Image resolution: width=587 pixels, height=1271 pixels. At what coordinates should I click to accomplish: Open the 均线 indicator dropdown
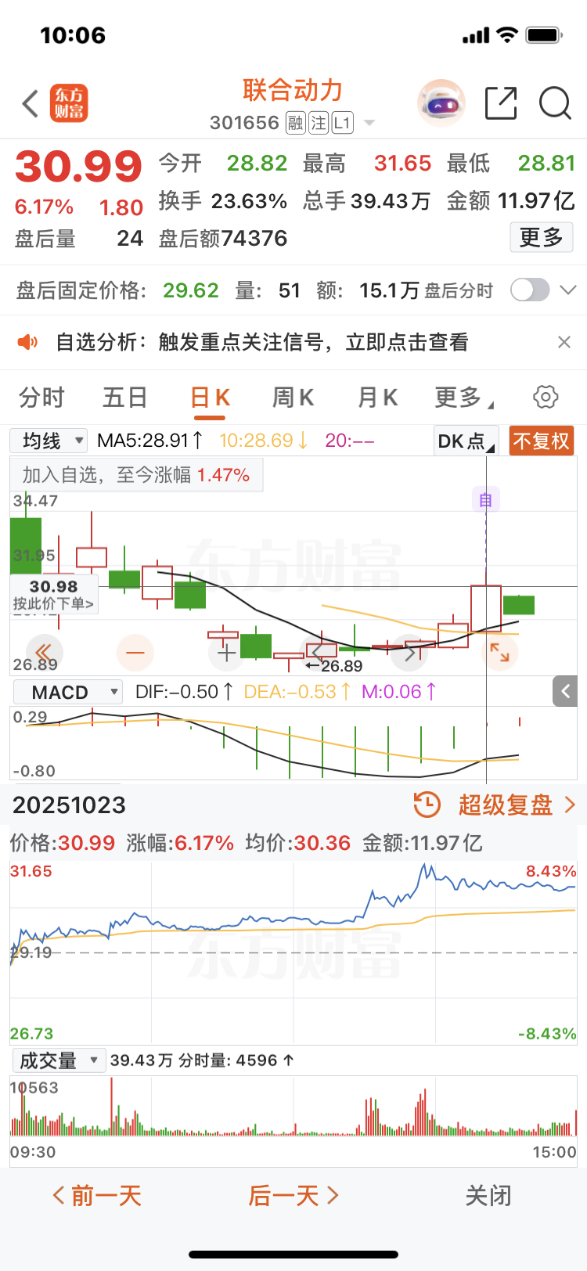point(49,441)
